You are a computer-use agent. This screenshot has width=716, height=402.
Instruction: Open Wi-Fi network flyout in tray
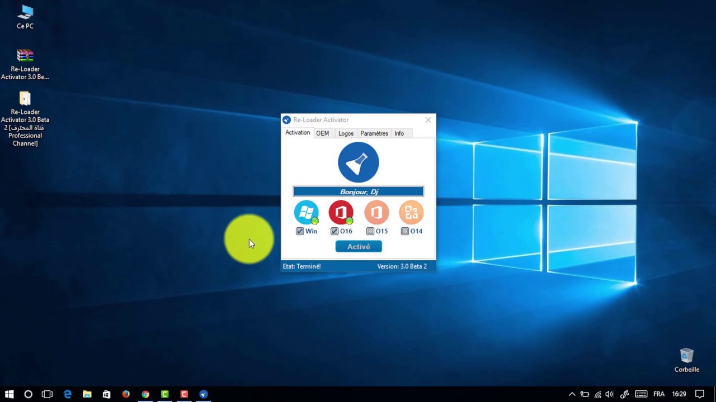(x=597, y=394)
